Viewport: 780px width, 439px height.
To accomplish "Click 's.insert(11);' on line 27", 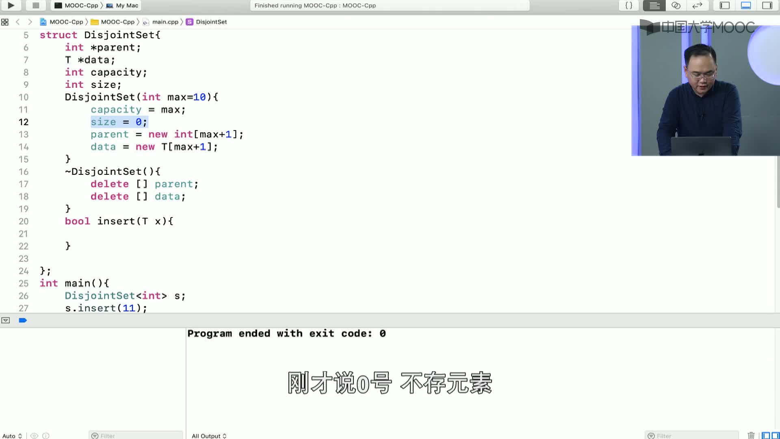I will (x=106, y=308).
